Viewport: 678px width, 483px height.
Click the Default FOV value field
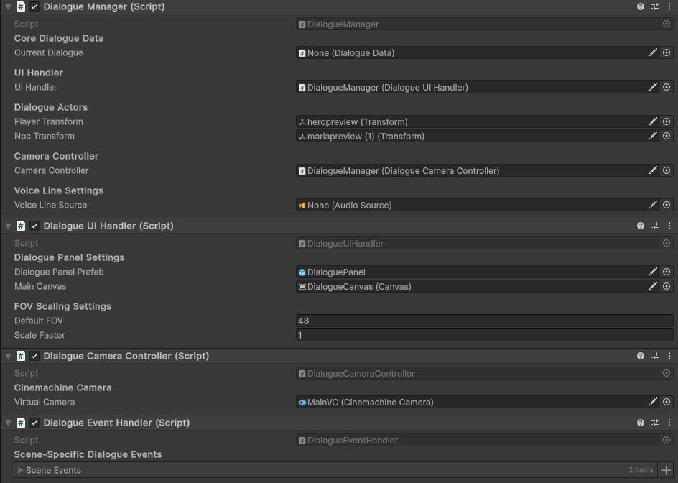(484, 321)
